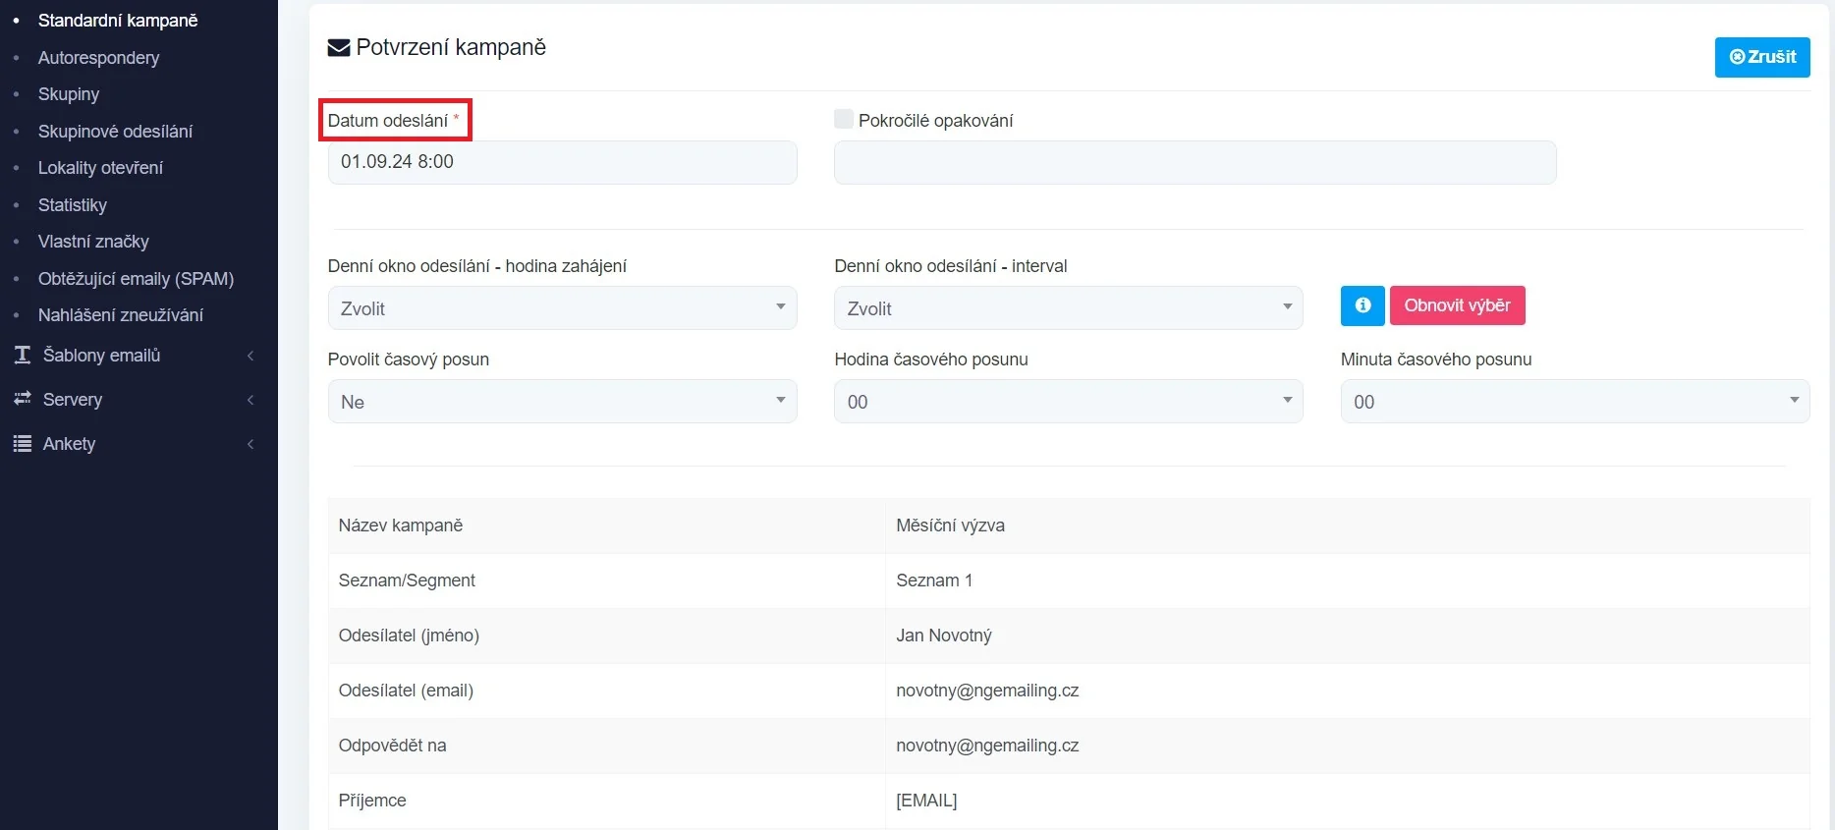Viewport: 1835px width, 830px height.
Task: Open the Povolit časový posun dropdown
Action: [562, 402]
